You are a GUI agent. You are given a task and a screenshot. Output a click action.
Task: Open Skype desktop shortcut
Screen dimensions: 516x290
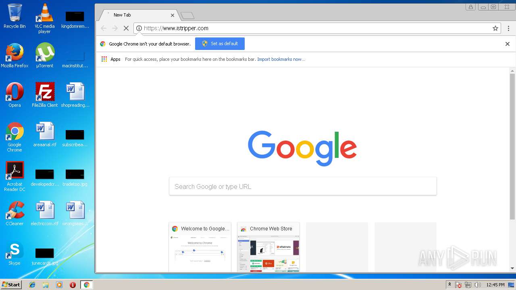point(15,253)
